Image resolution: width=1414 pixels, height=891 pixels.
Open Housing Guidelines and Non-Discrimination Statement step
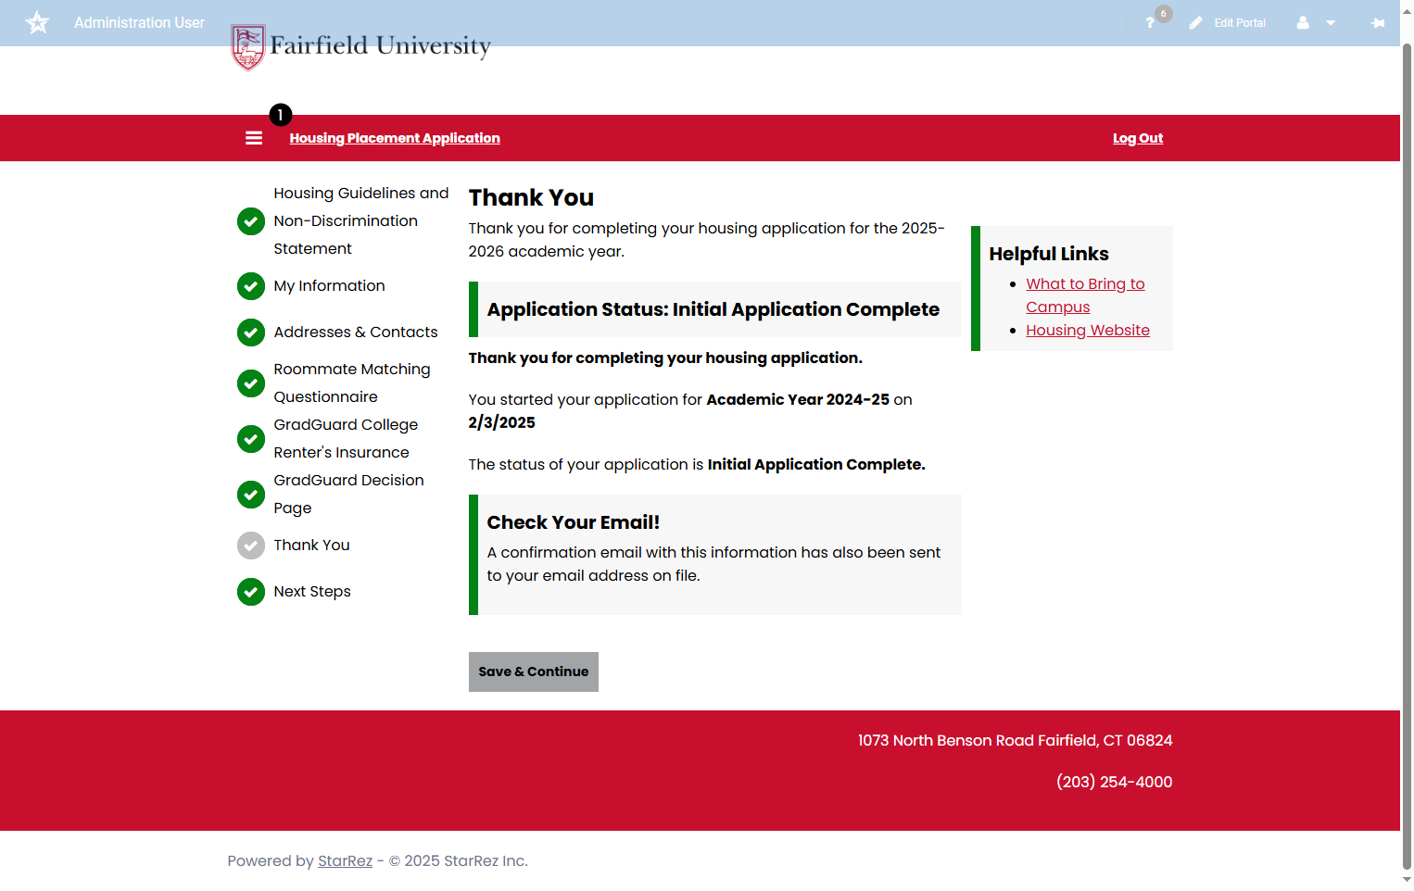pyautogui.click(x=361, y=221)
